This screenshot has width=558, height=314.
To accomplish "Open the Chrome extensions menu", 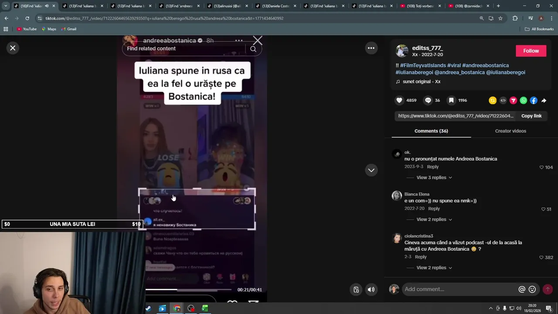I will click(x=515, y=18).
